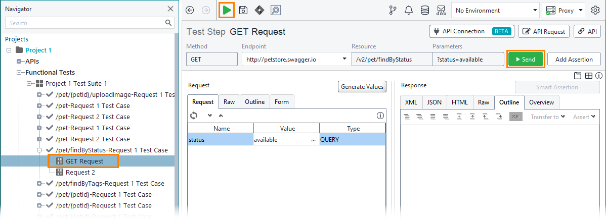Click the single-panel layout icon near Add Assertion
This screenshot has height=220, width=606.
(578, 76)
